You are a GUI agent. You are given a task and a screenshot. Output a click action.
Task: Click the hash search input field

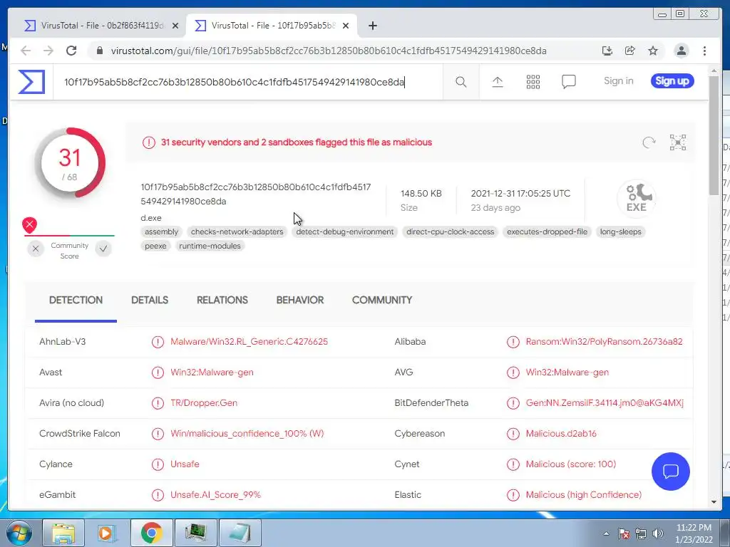(248, 83)
